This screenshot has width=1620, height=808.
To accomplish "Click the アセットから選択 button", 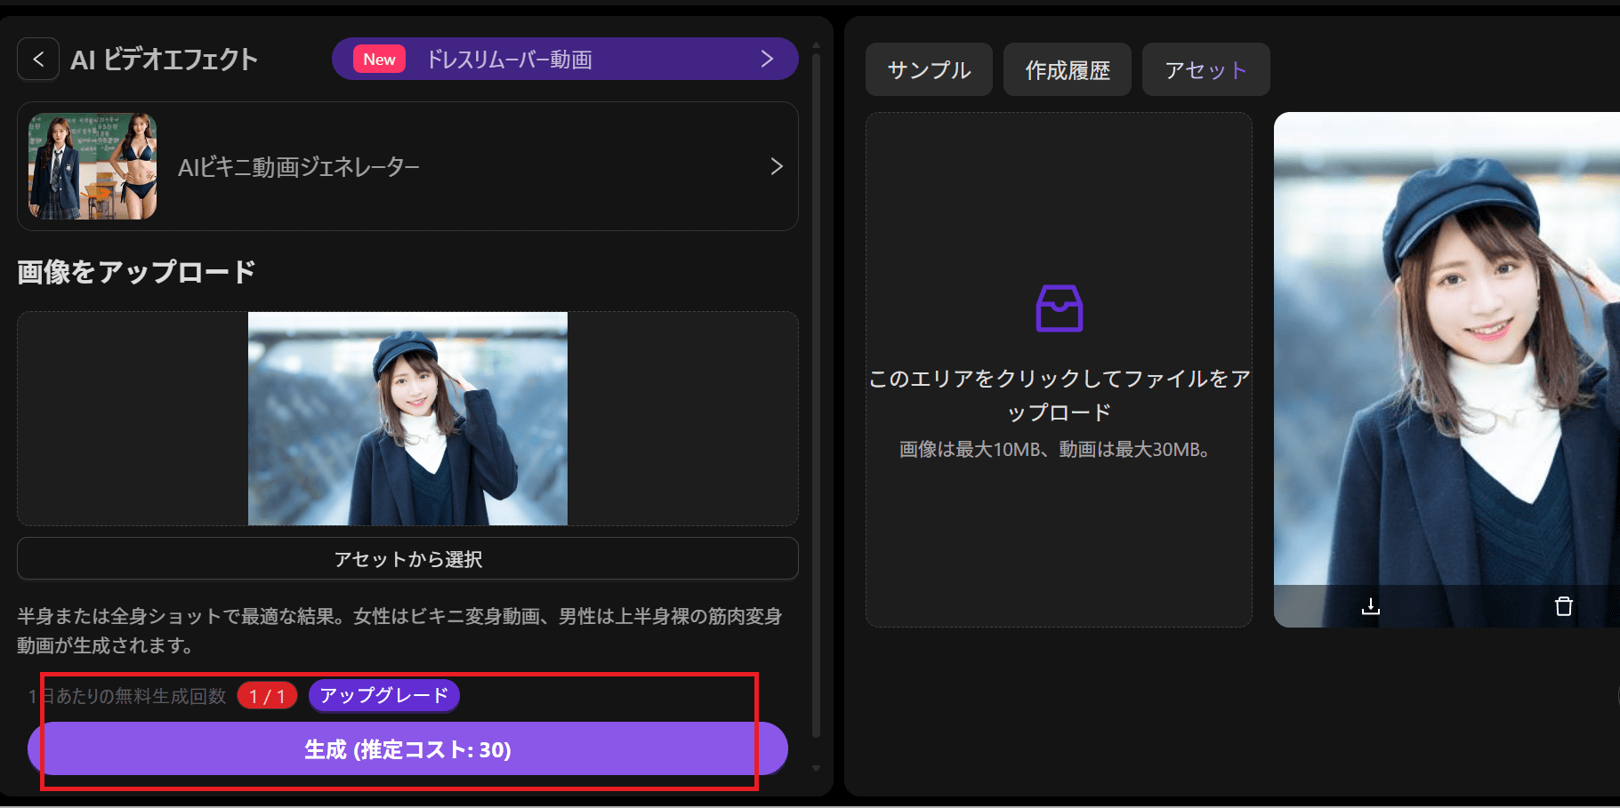I will point(407,558).
